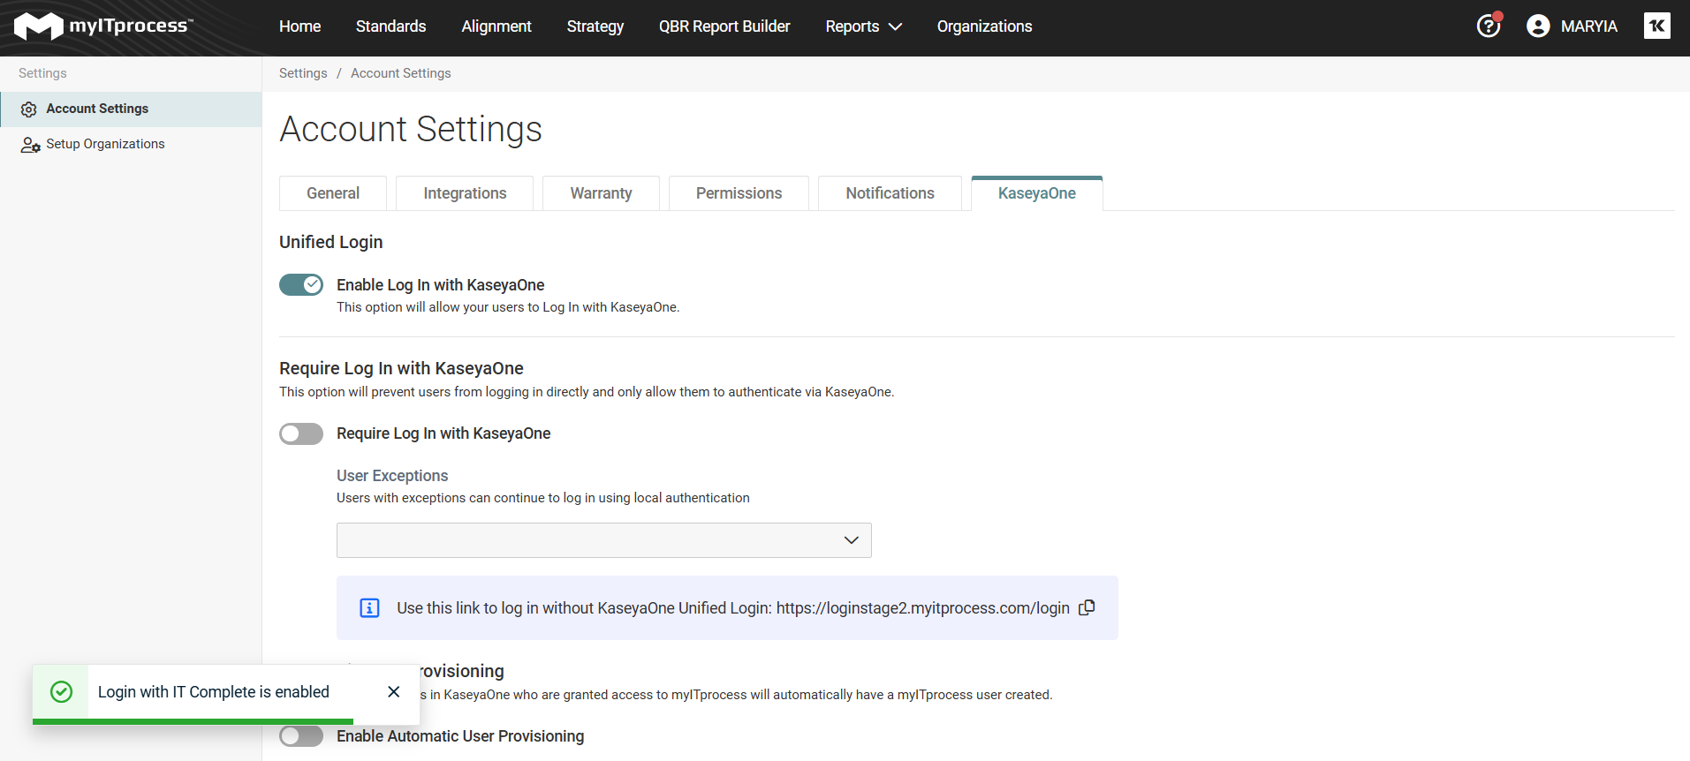This screenshot has height=761, width=1690.
Task: Click the Settings header in the sidebar
Action: coord(42,73)
